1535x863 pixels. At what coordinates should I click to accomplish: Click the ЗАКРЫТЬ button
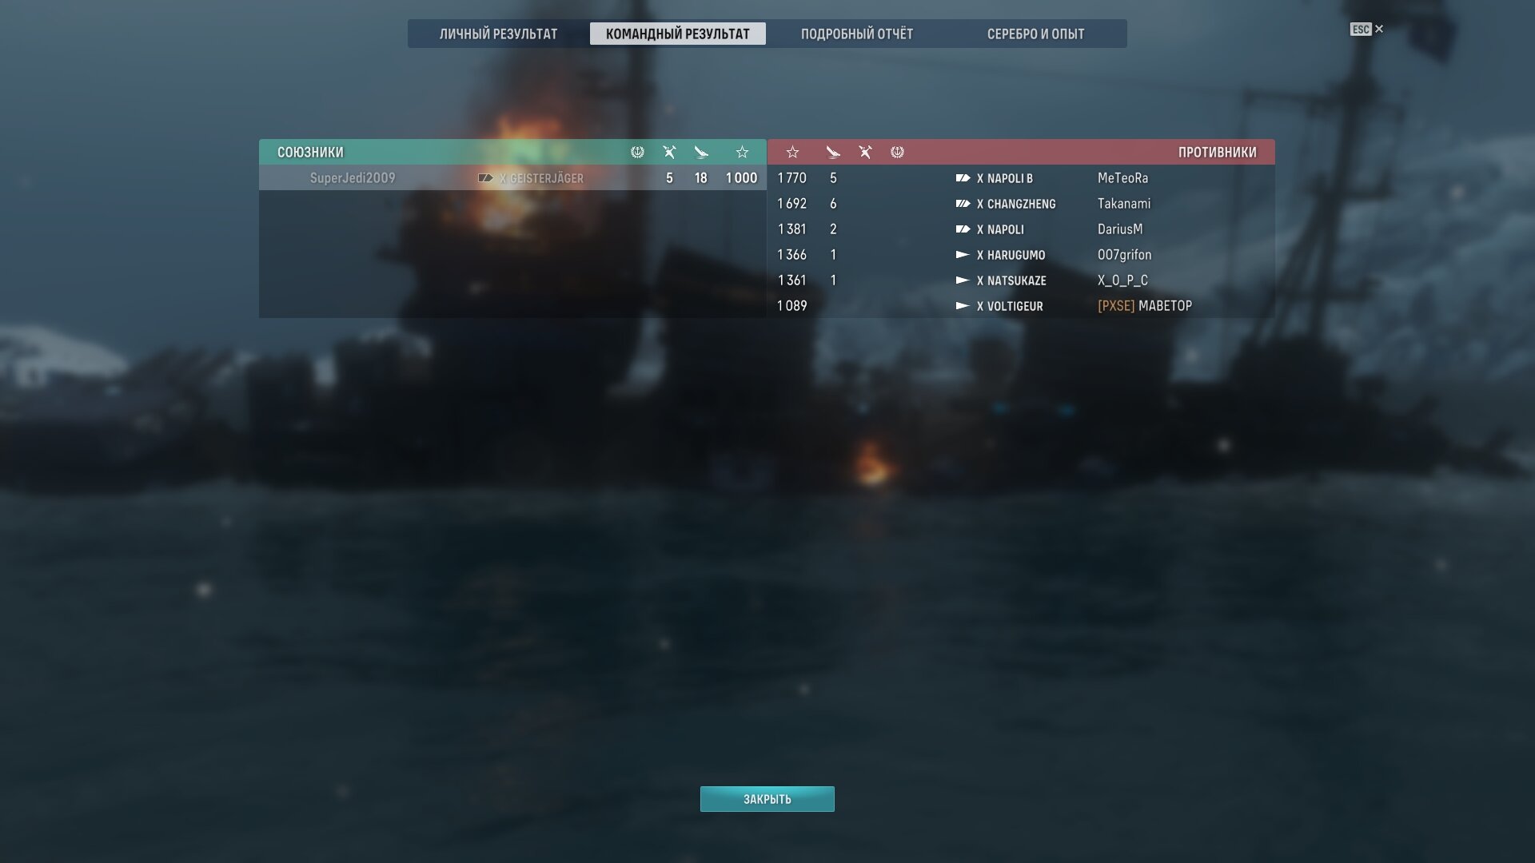pos(767,799)
